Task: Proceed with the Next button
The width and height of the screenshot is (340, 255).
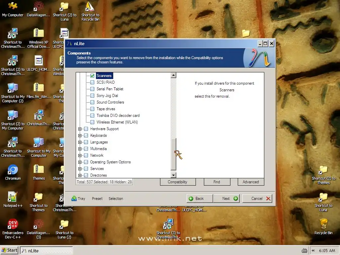Action: pyautogui.click(x=226, y=199)
